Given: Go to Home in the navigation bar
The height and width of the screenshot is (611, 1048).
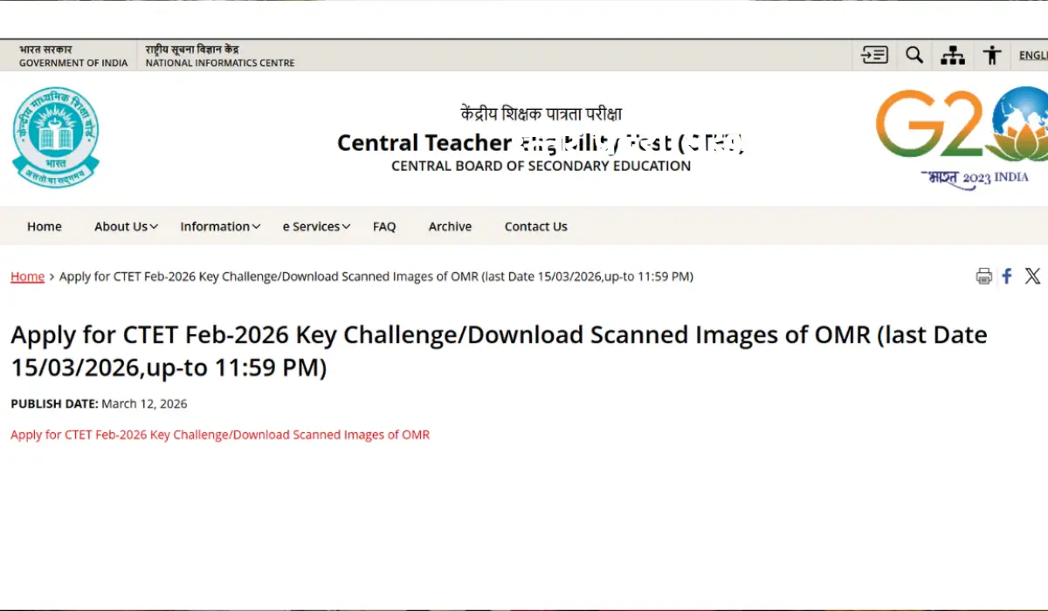Looking at the screenshot, I should [44, 226].
